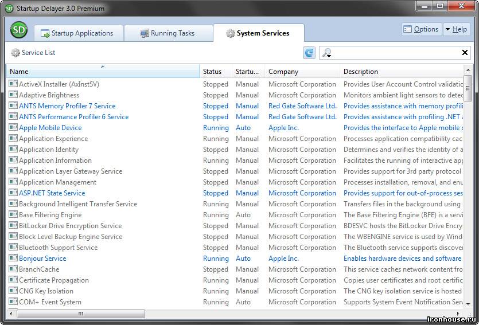Click Stopped status of BranchCache row

[x=215, y=269]
